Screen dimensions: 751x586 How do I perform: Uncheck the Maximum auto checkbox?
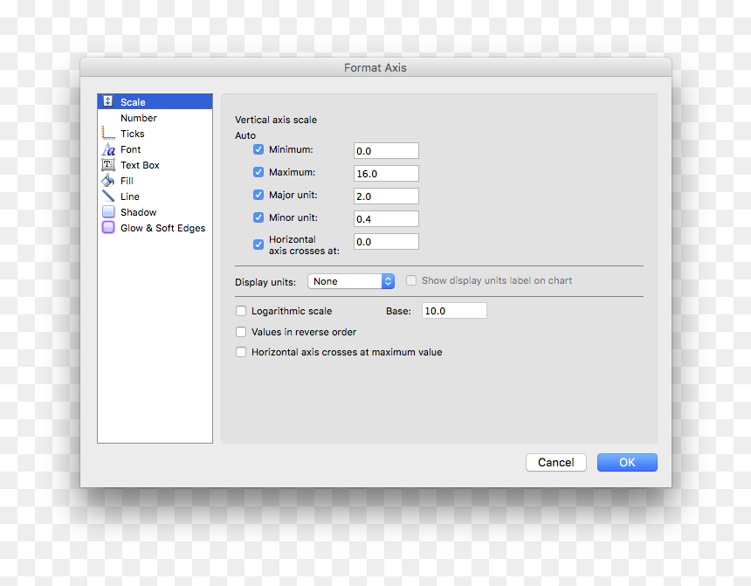point(258,172)
